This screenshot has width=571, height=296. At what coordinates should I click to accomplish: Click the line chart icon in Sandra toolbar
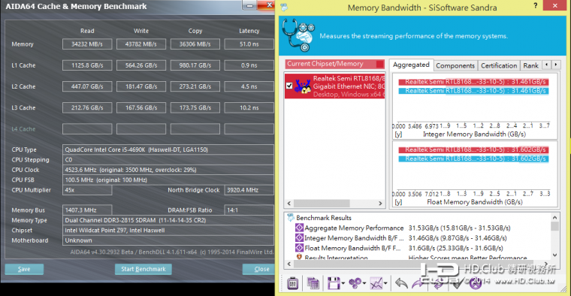(376, 283)
